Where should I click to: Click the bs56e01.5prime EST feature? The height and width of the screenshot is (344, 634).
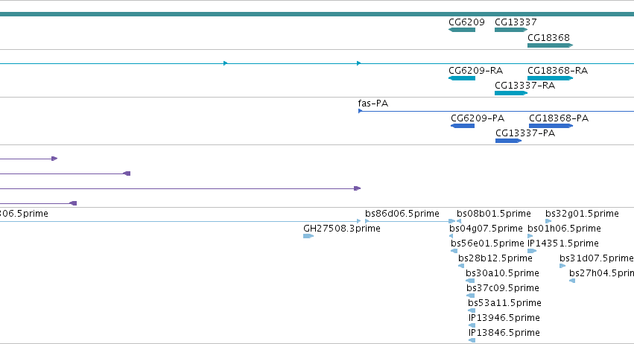[454, 251]
